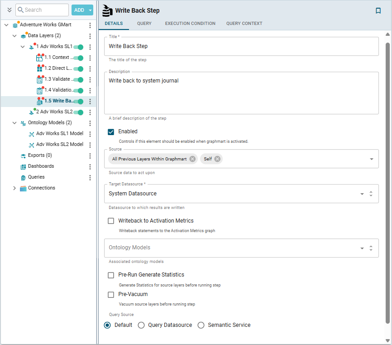Open the kebab menu for Adventure Works GMart
The height and width of the screenshot is (345, 392).
point(90,25)
